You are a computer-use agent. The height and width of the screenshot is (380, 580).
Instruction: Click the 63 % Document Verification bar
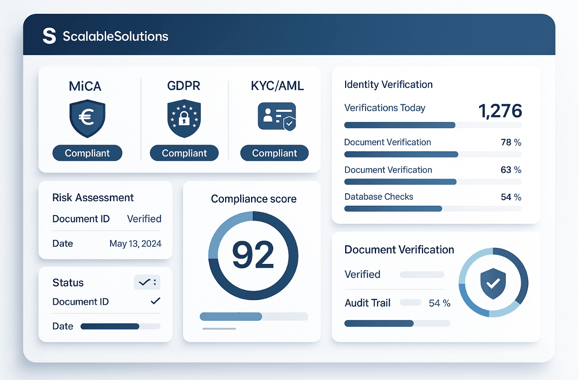coord(433,182)
